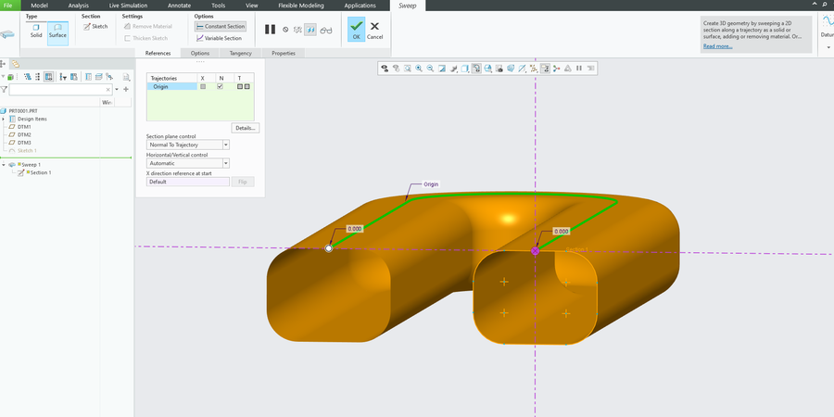Image resolution: width=834 pixels, height=417 pixels.
Task: Open the Section plane control dropdown
Action: click(x=226, y=145)
